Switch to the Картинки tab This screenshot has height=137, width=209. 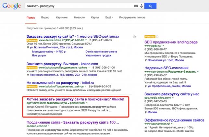[62, 18]
